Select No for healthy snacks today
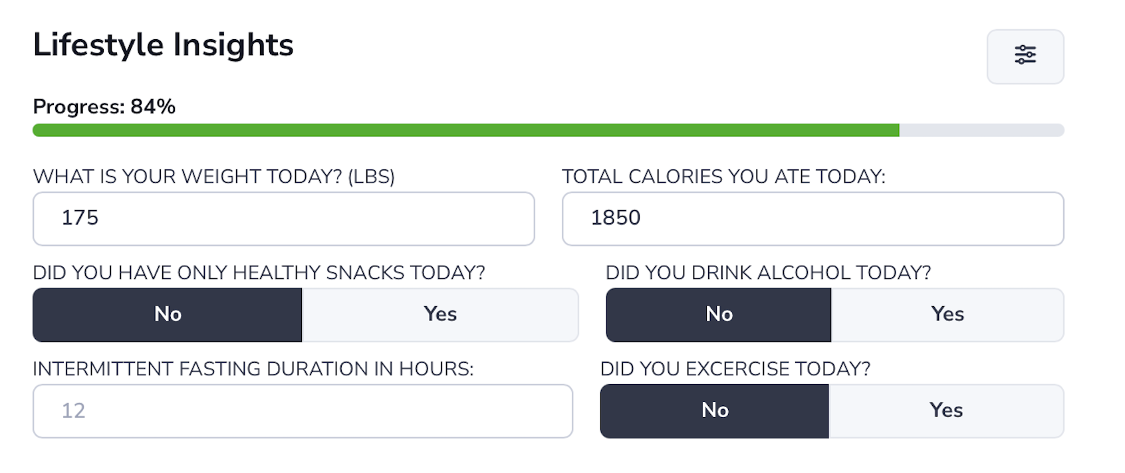 click(x=168, y=314)
